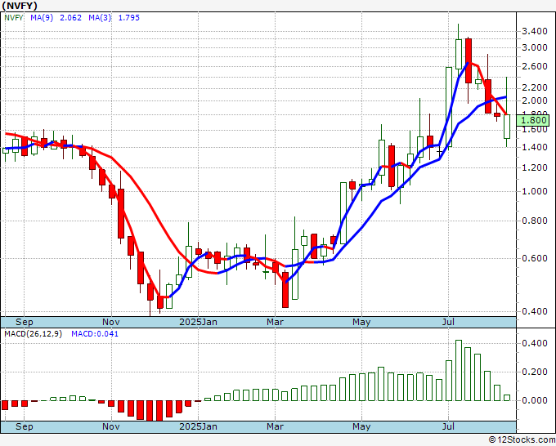Click the 3.000 price axis label
Image resolution: width=556 pixels, height=446 pixels.
tap(535, 47)
